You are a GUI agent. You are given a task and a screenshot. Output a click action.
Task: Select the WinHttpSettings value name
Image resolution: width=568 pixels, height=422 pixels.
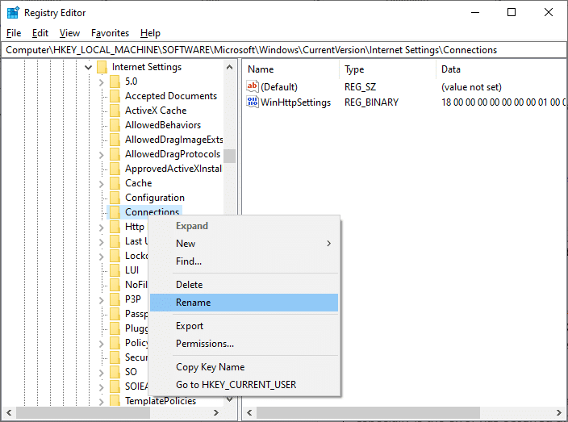pos(295,102)
